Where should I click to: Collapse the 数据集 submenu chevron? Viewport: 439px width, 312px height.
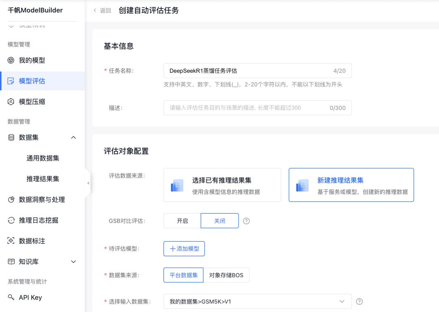click(x=73, y=137)
